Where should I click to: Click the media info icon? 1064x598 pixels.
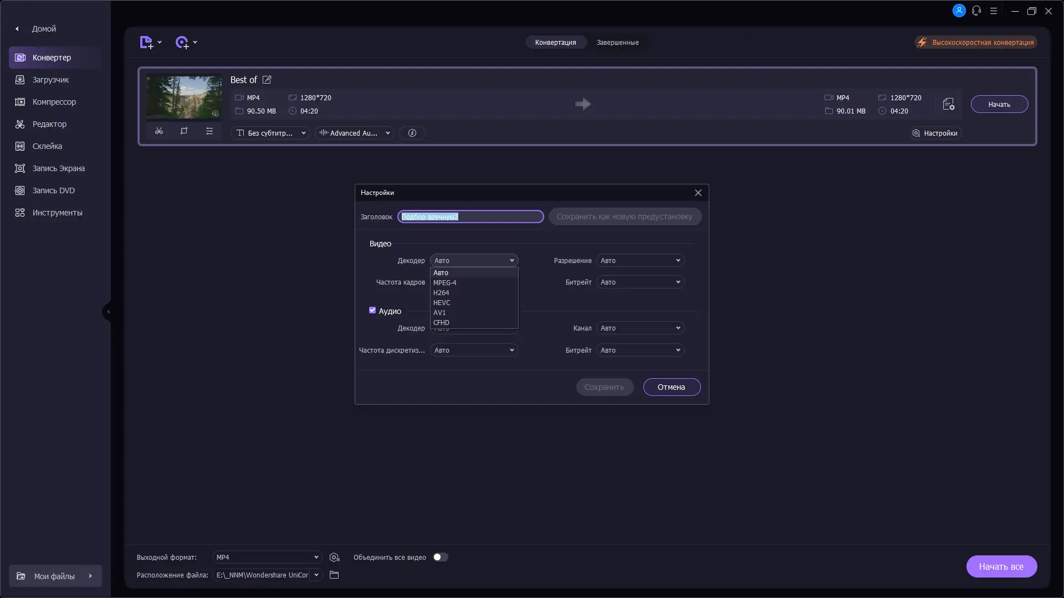point(412,133)
